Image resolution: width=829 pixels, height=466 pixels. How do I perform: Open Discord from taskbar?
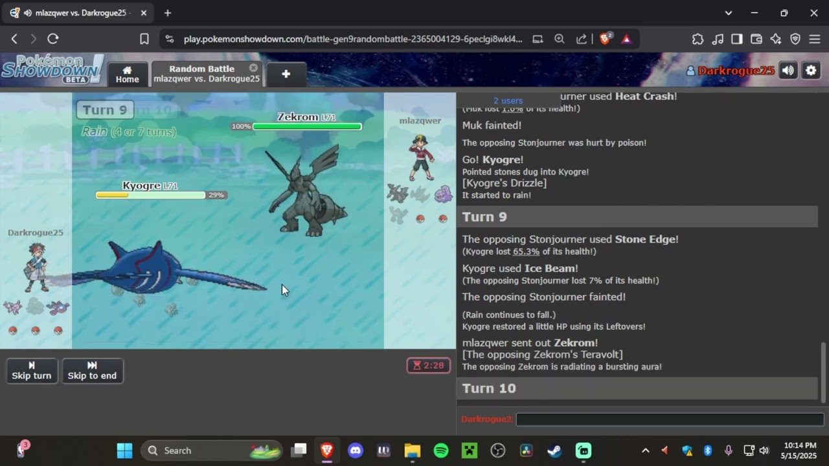pos(356,450)
